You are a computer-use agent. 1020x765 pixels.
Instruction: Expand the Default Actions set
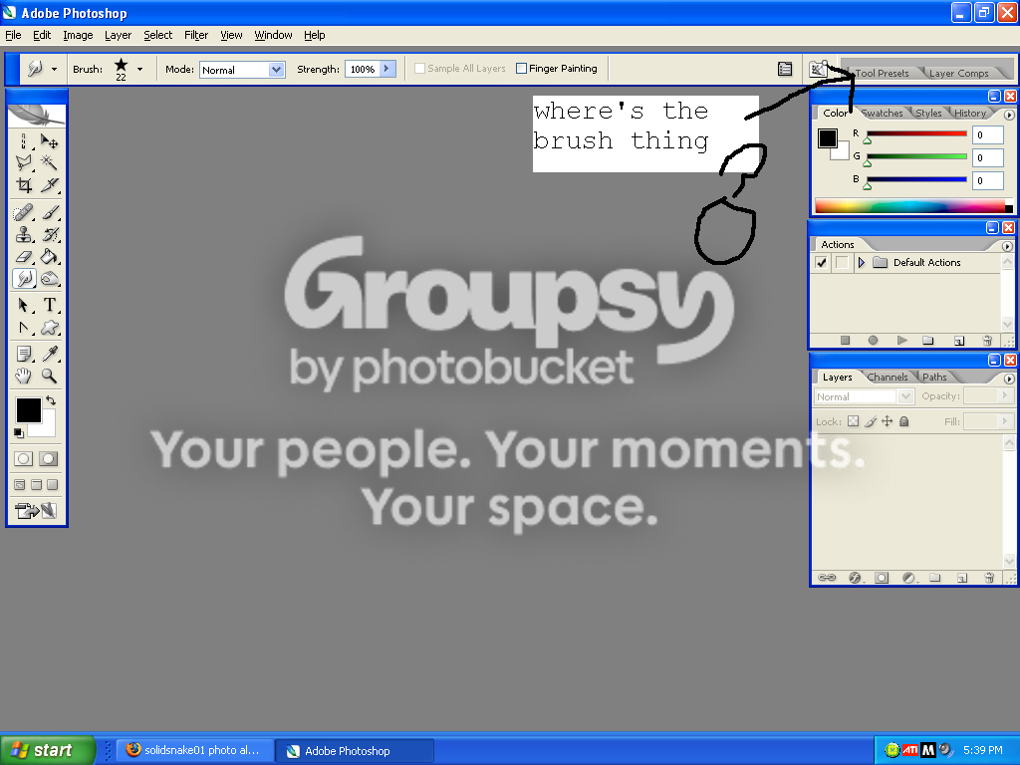click(862, 263)
